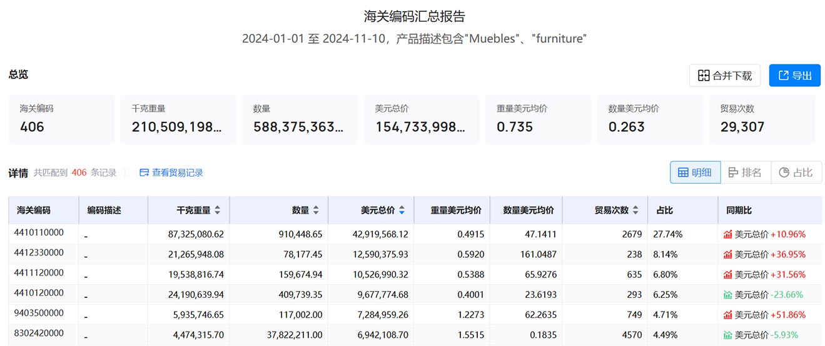
Task: Click trend icon in row 4411120000
Action: pos(727,274)
